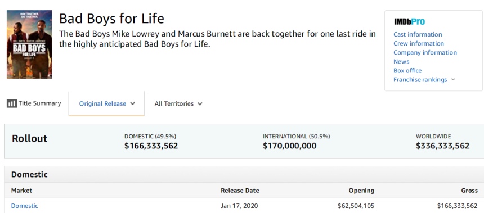Click the Opening column header

pos(361,191)
